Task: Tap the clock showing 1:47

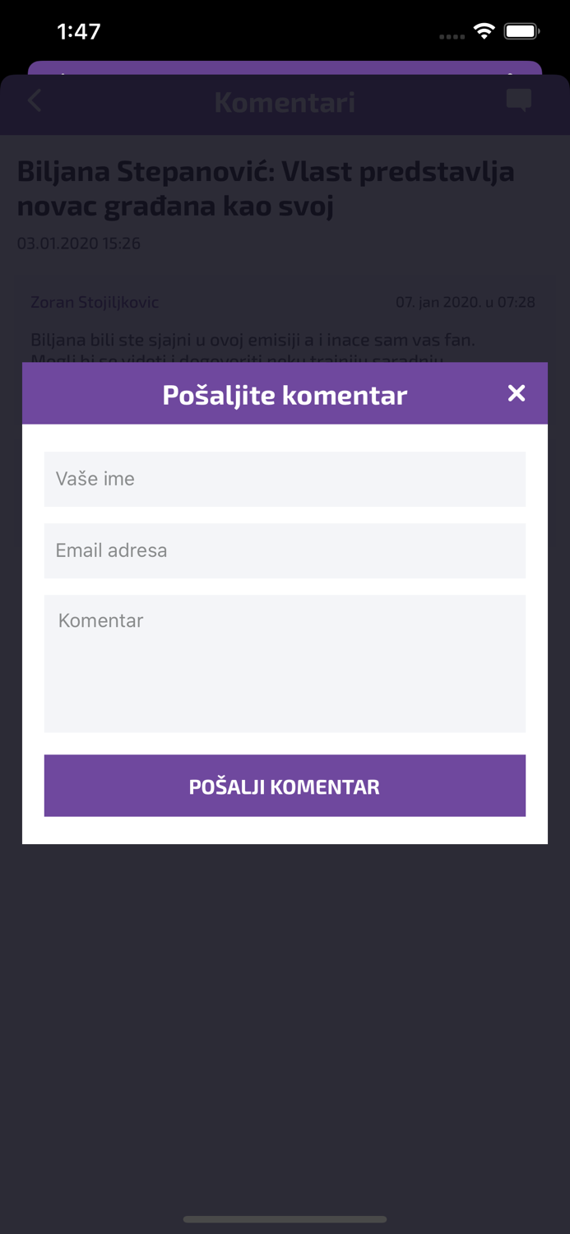Action: click(80, 30)
